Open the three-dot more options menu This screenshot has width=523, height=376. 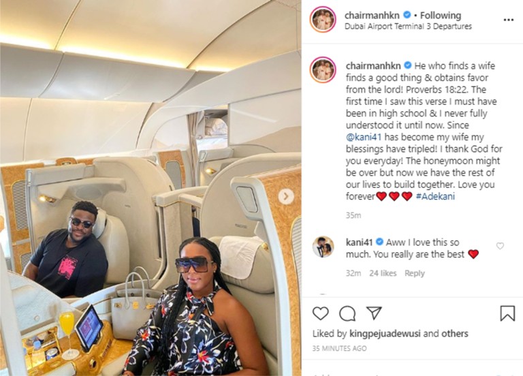point(508,20)
